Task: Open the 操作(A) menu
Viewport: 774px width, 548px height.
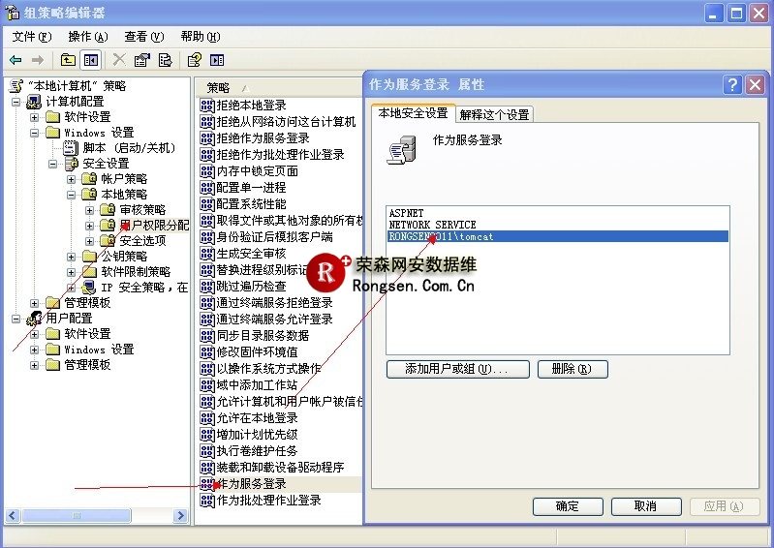Action: click(87, 36)
